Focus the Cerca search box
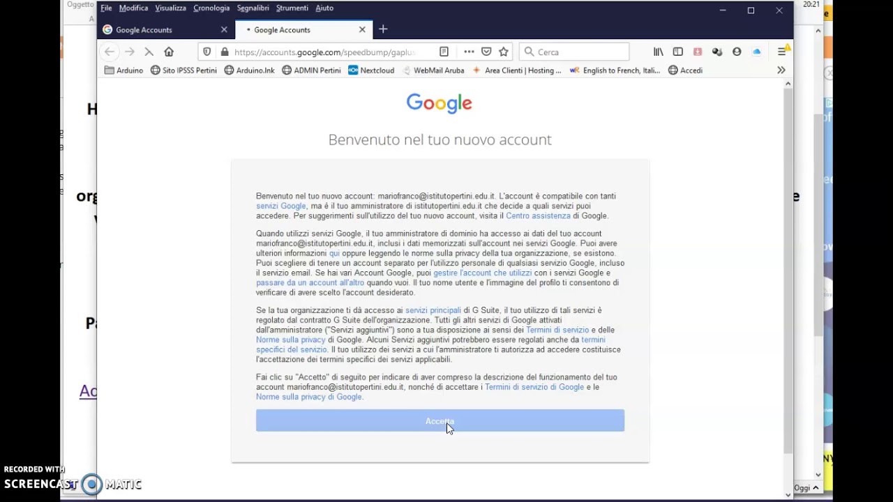This screenshot has height=502, width=893. pos(574,52)
